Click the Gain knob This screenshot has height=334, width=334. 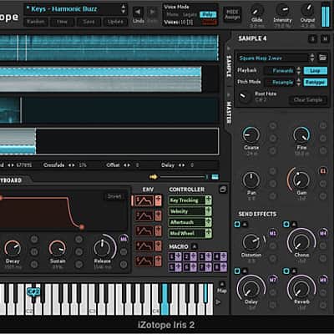pos(301,180)
